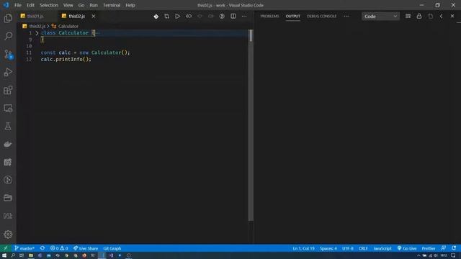Image resolution: width=461 pixels, height=259 pixels.
Task: Click the synchronize changes icon in status bar
Action: click(x=42, y=248)
